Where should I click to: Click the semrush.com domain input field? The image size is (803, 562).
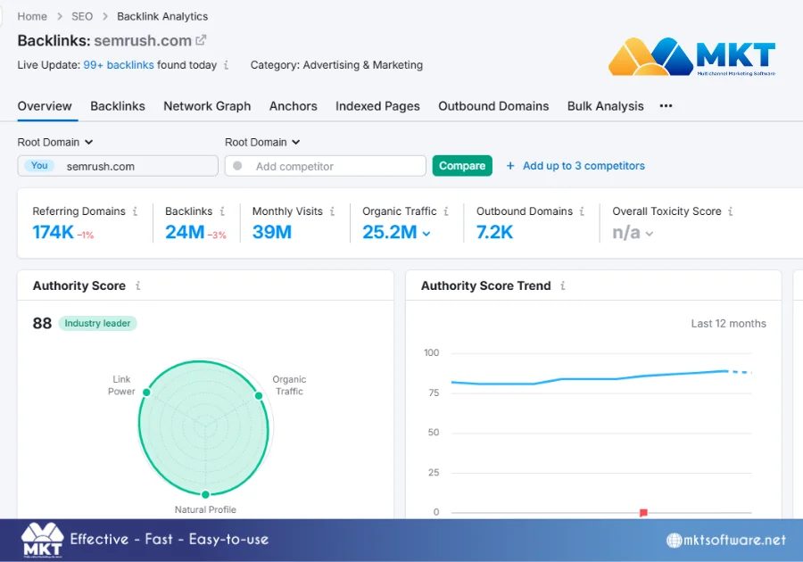pyautogui.click(x=118, y=166)
